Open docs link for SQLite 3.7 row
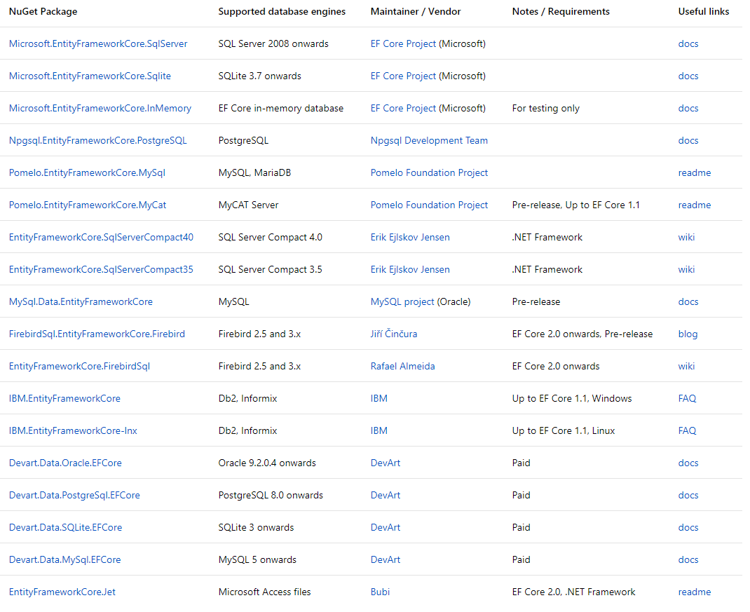This screenshot has width=750, height=612. pos(688,76)
